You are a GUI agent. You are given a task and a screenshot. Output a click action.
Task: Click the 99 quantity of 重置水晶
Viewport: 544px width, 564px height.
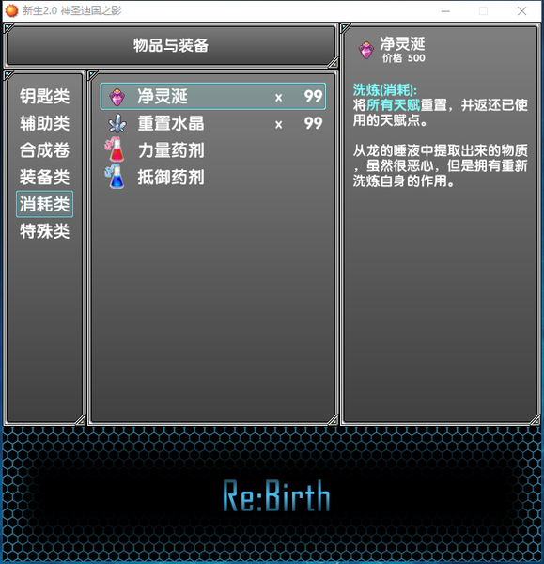coord(313,123)
